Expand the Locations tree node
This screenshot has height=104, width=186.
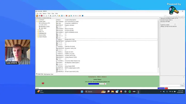(37, 20)
